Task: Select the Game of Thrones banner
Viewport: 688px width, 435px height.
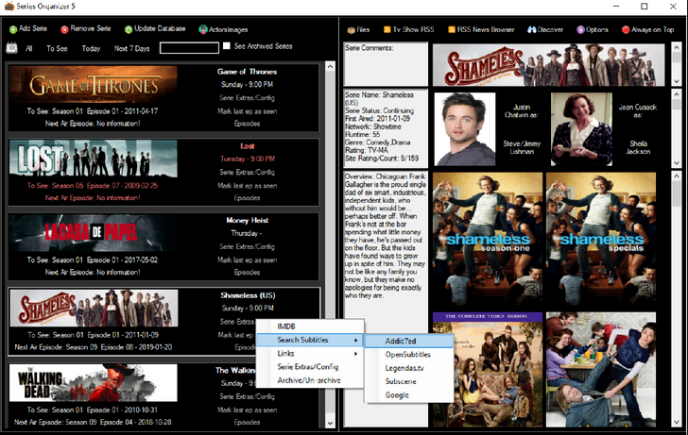Action: coord(93,85)
